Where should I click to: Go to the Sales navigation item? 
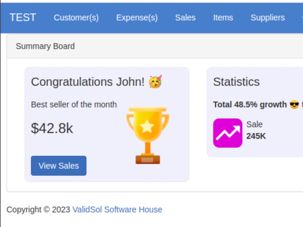tap(185, 18)
